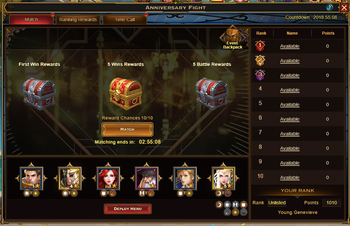
Task: Click the blue help question mark icon
Action: click(x=330, y=7)
